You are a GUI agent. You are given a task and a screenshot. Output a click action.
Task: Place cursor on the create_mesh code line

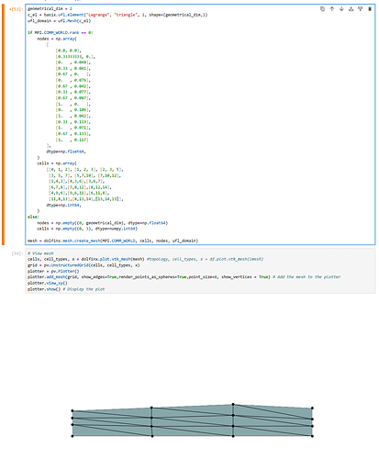[x=113, y=241]
